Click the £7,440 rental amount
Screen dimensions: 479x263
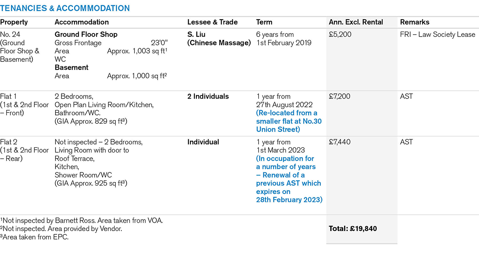click(340, 142)
